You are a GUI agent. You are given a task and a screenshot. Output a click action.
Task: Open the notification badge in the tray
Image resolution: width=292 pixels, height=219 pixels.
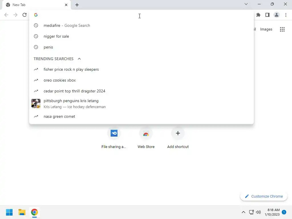284,212
